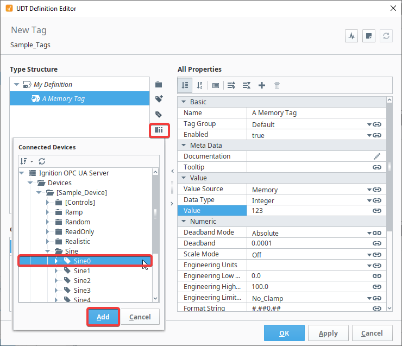Edit the Name field value
The width and height of the screenshot is (402, 346).
pos(316,113)
